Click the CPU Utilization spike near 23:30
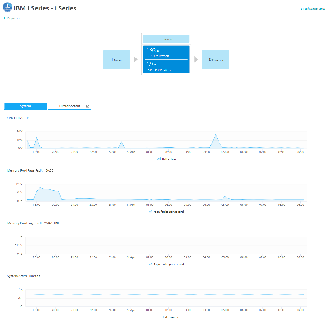Screen dimensions: 332x336 click(122, 142)
